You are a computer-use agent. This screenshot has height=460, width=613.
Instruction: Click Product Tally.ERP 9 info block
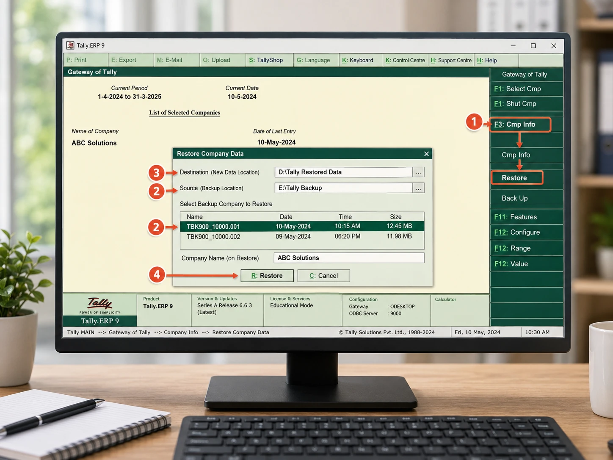pos(164,310)
